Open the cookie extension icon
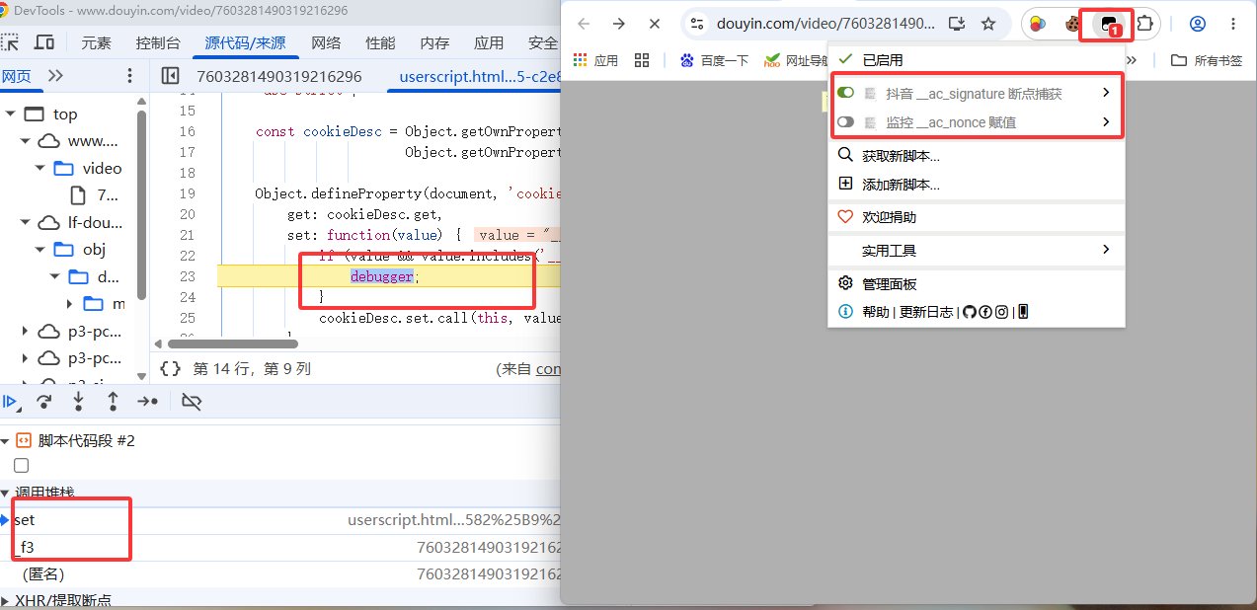 (1071, 25)
